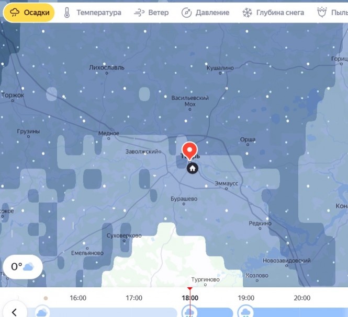348x317 pixels.
Task: Click the Лихославль town label
Action: tap(107, 67)
